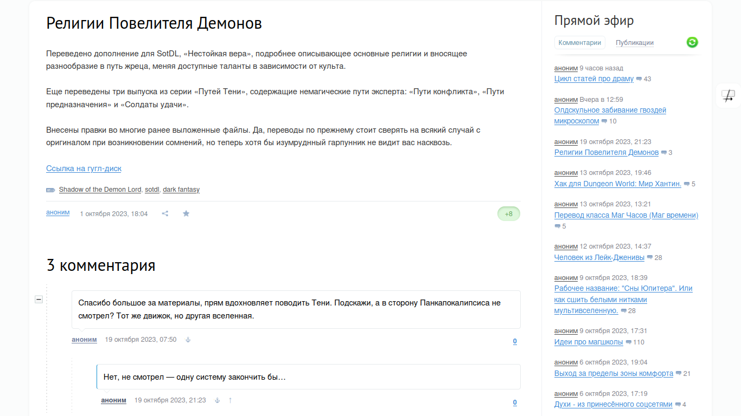The width and height of the screenshot is (741, 416).
Task: Click аноним above Идеи про магшколы
Action: (x=566, y=330)
